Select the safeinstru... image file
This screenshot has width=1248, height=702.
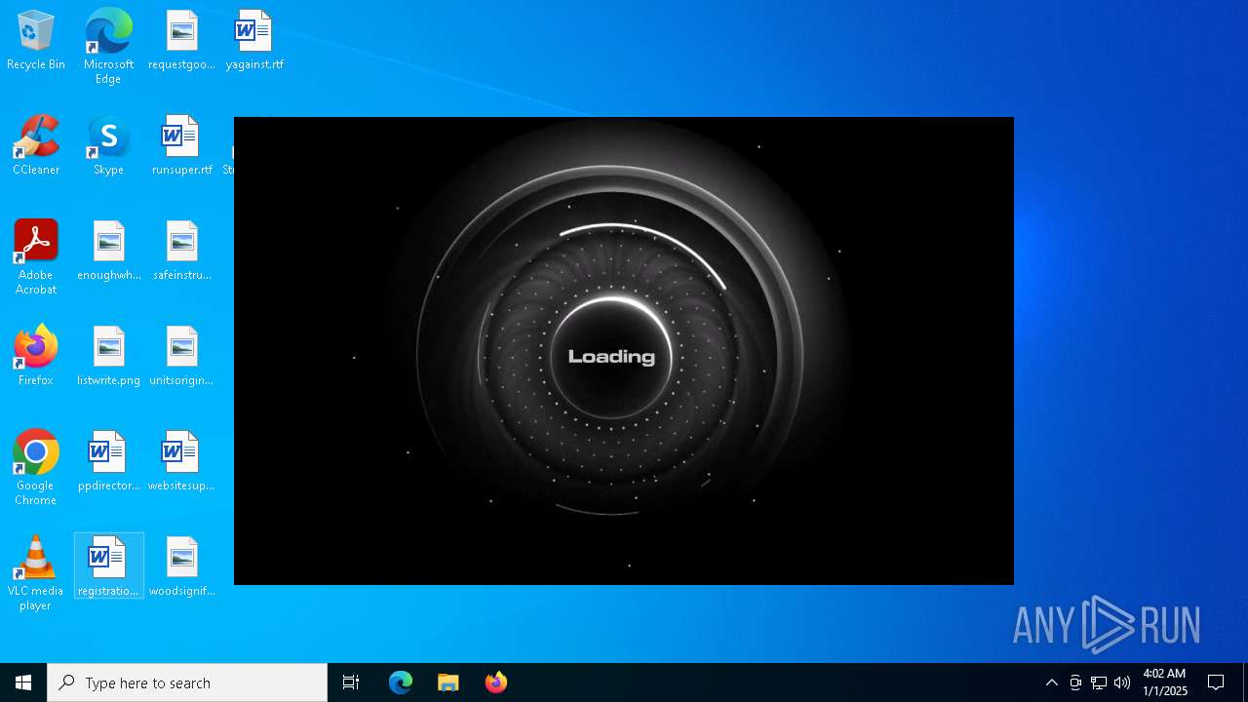181,252
